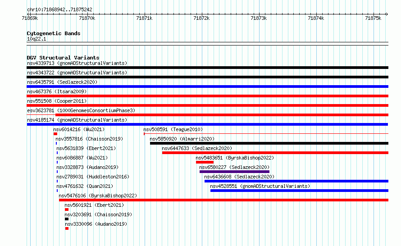401x246 pixels.
Task: Click the short red bar under nsv5483651
Action: (205, 162)
